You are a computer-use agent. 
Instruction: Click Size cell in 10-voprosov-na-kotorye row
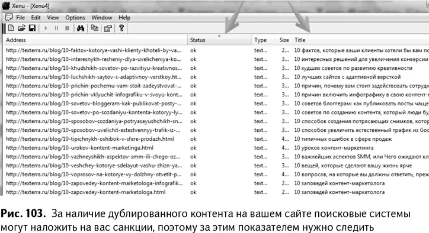(285, 174)
